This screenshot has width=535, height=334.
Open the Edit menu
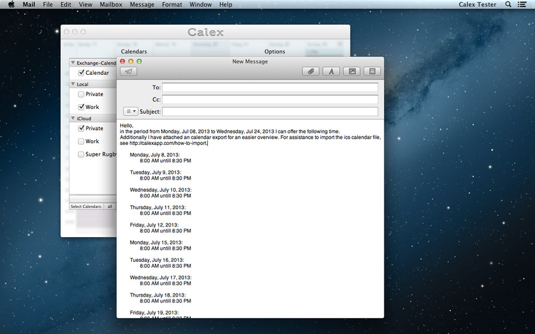pyautogui.click(x=66, y=5)
